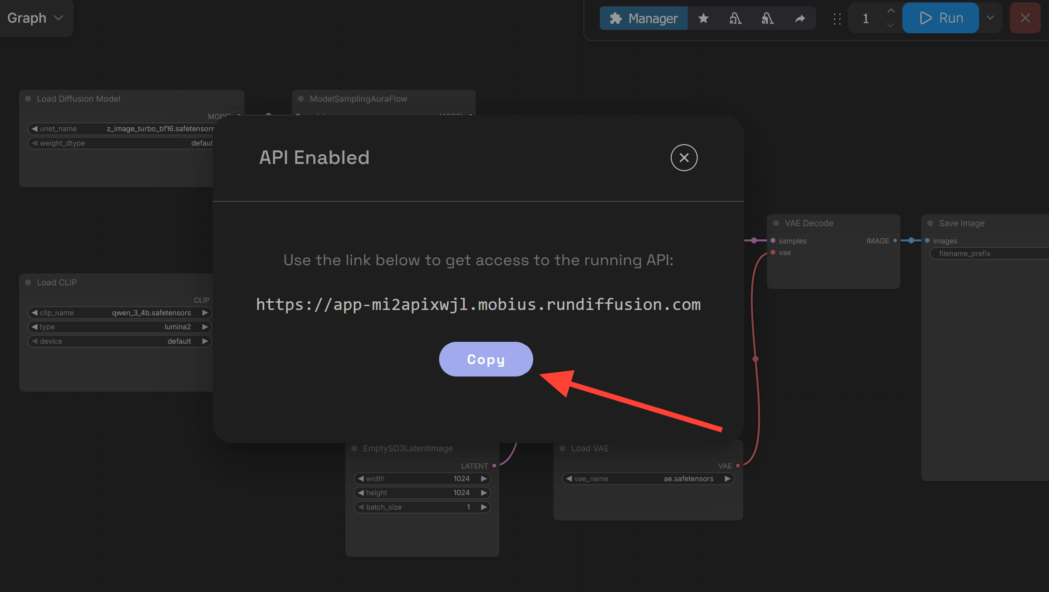Open device default combo field
1049x592 pixels.
click(120, 341)
